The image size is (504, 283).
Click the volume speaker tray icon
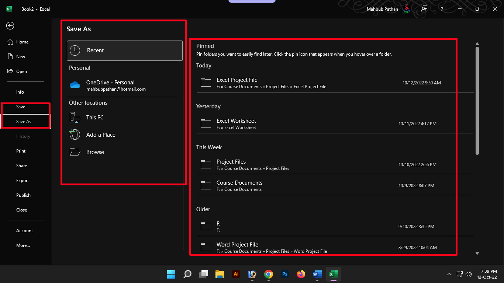point(469,274)
